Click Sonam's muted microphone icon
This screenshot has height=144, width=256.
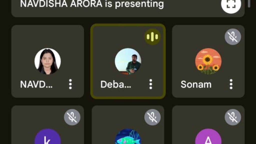[x=233, y=37]
